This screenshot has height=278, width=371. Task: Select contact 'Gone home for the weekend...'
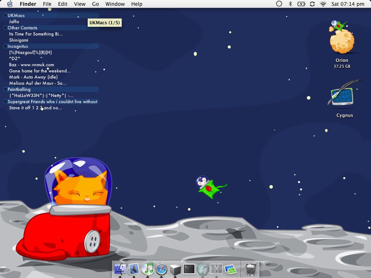click(40, 71)
